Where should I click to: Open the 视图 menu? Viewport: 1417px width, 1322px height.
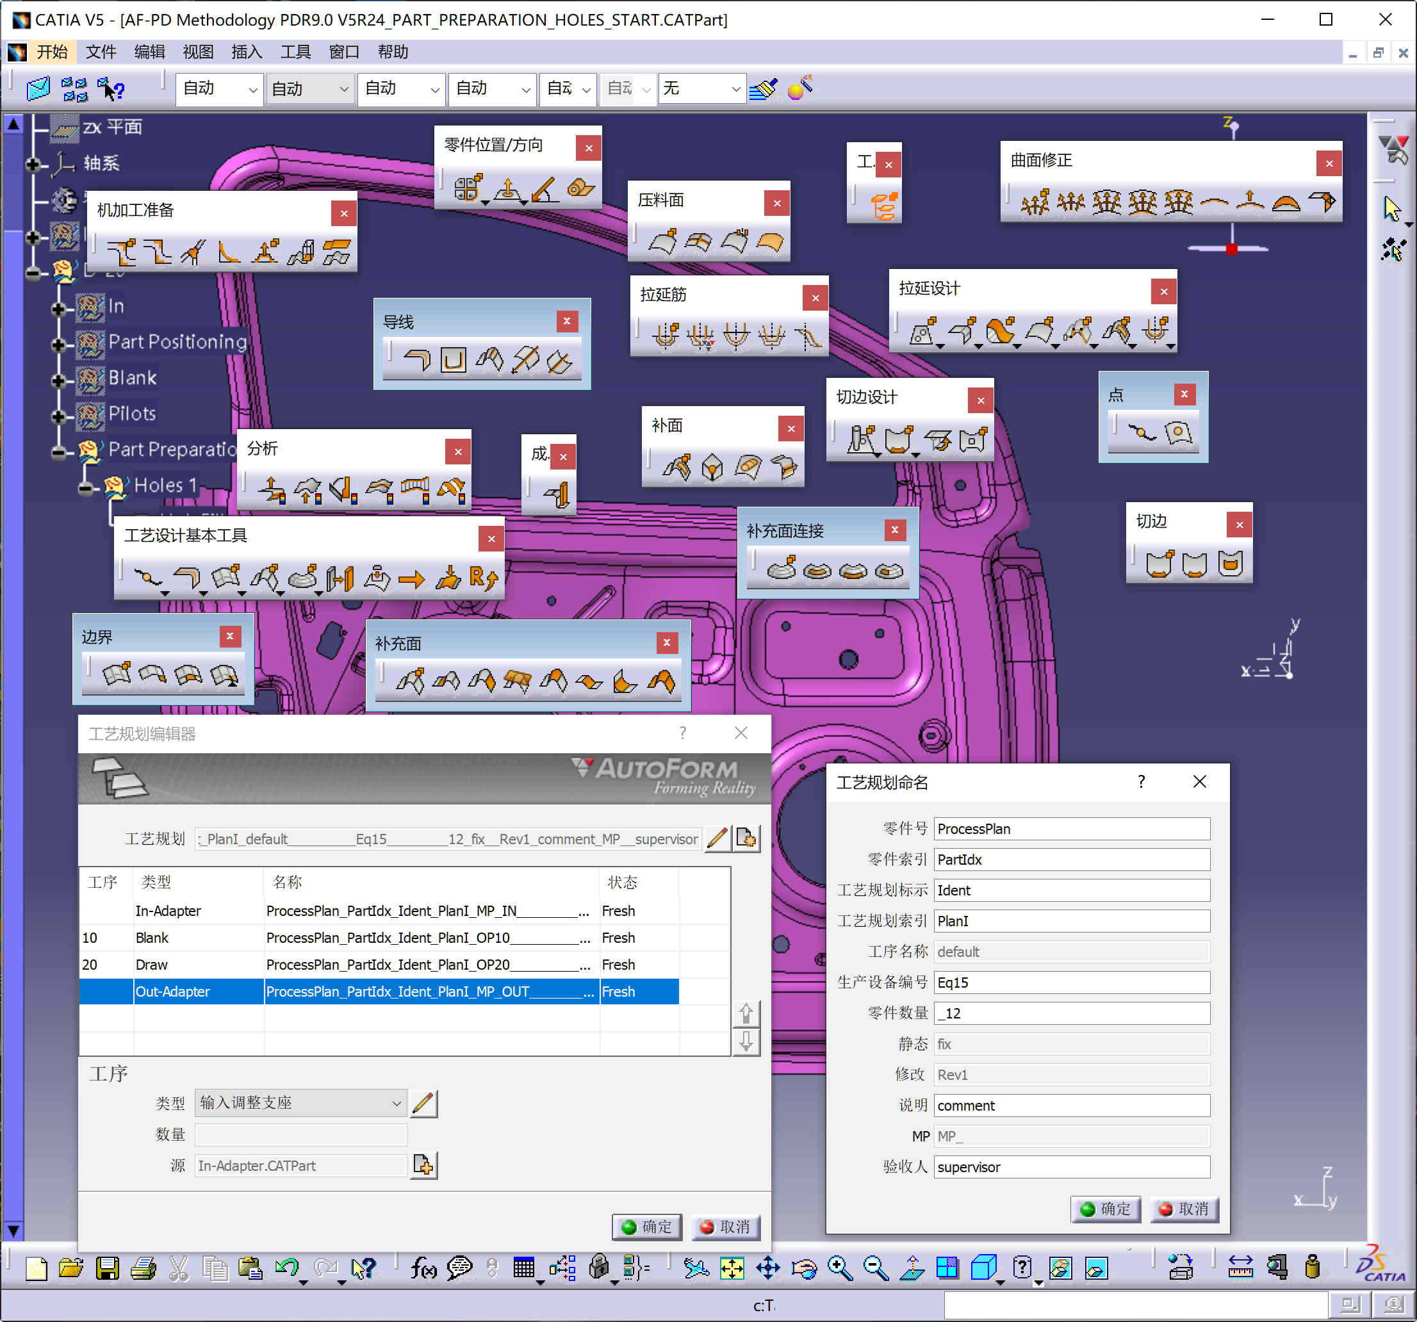click(x=197, y=51)
